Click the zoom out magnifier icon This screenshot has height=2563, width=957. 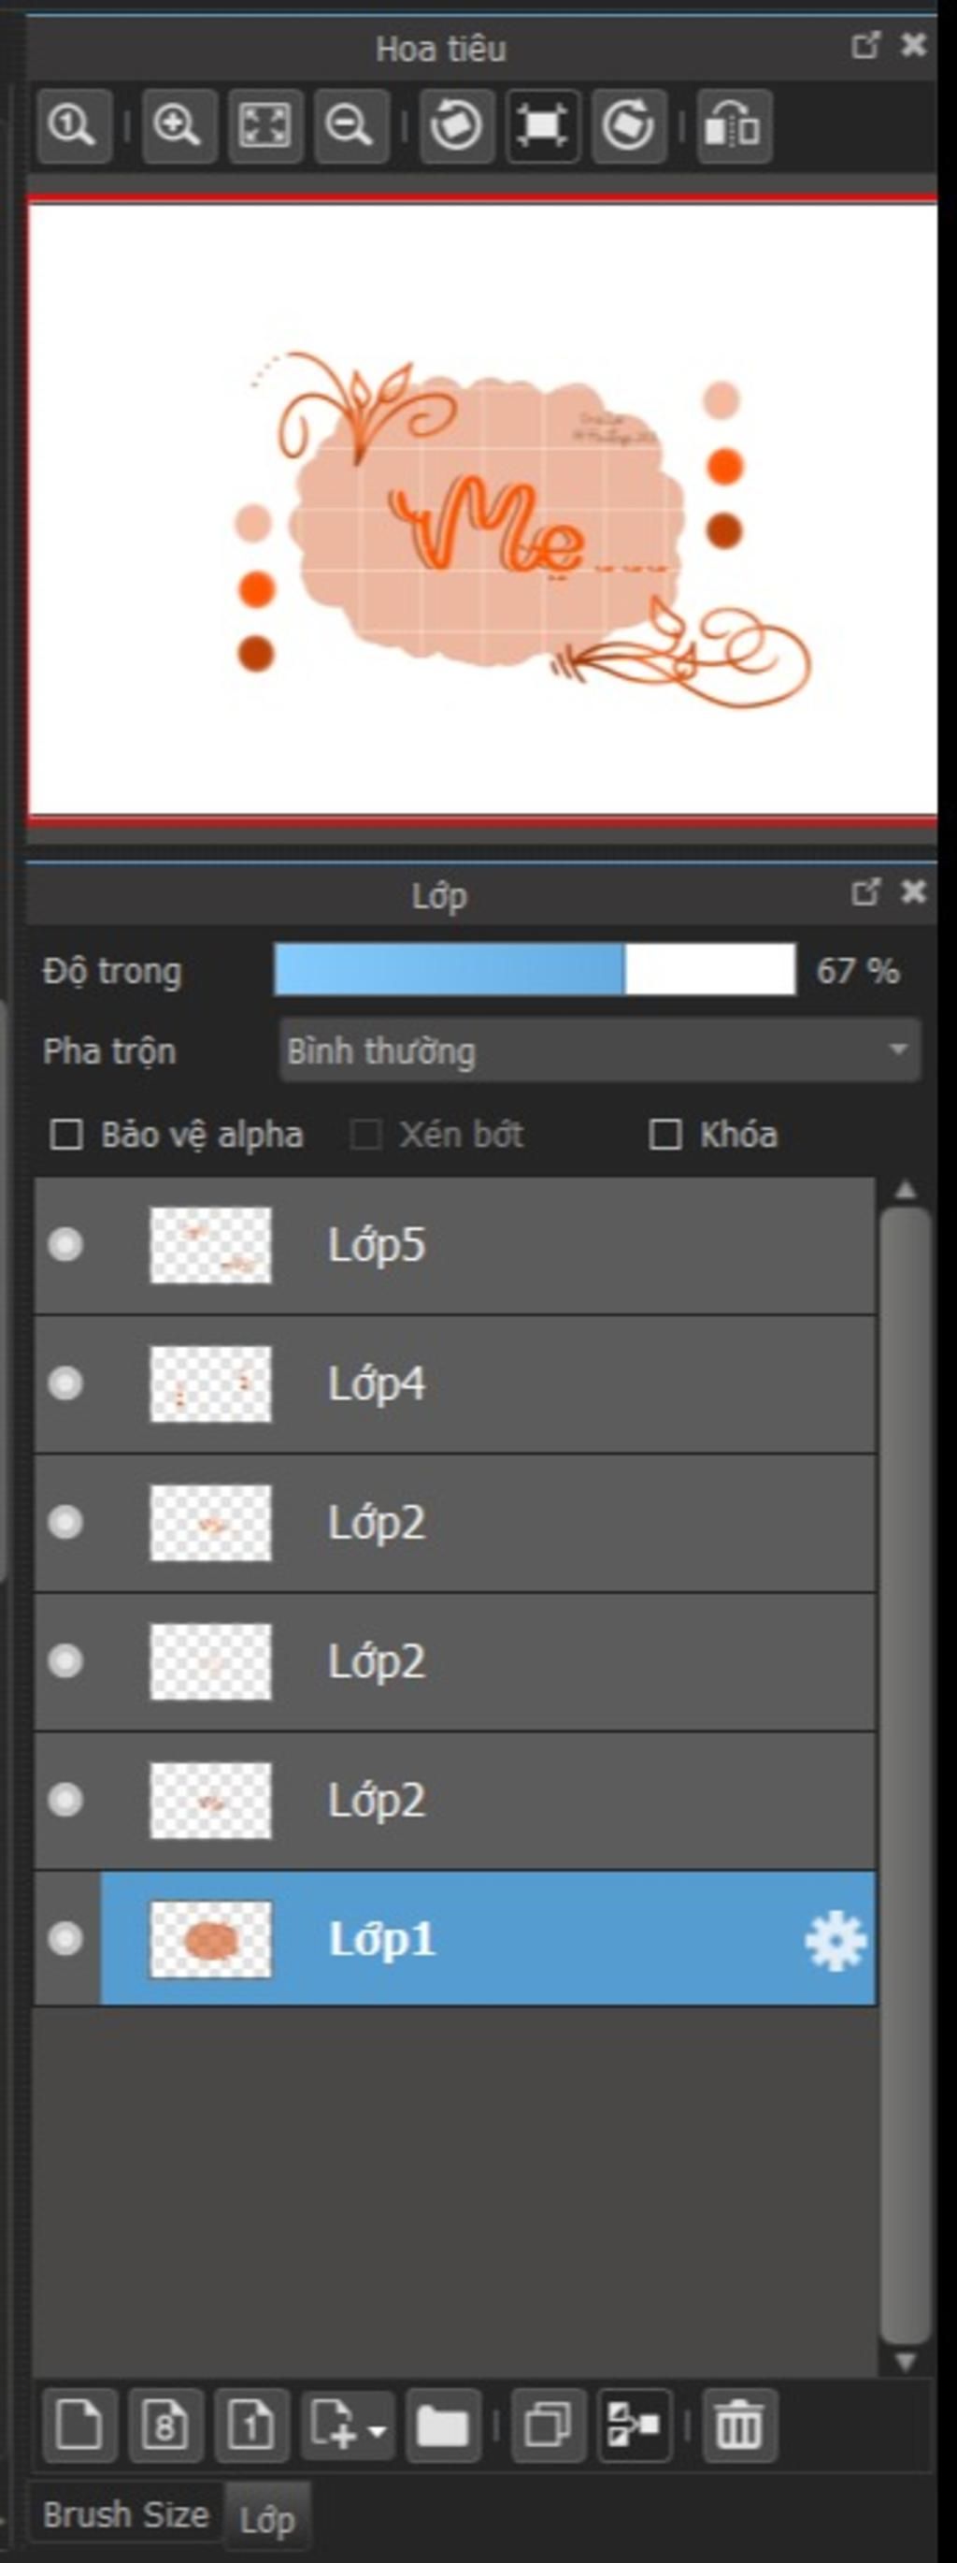click(350, 125)
